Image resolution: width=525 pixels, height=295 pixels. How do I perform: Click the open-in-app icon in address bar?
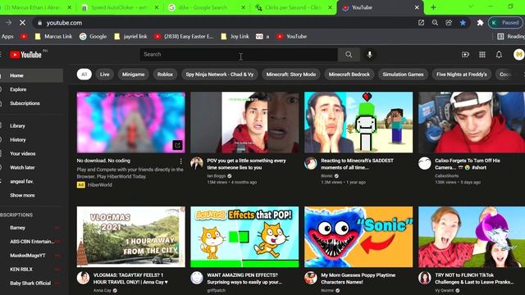pos(421,23)
